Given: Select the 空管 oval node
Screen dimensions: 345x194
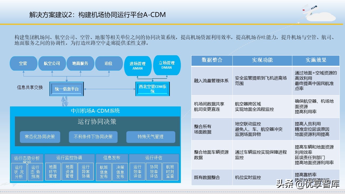Looking at the screenshot, I should [23, 64].
